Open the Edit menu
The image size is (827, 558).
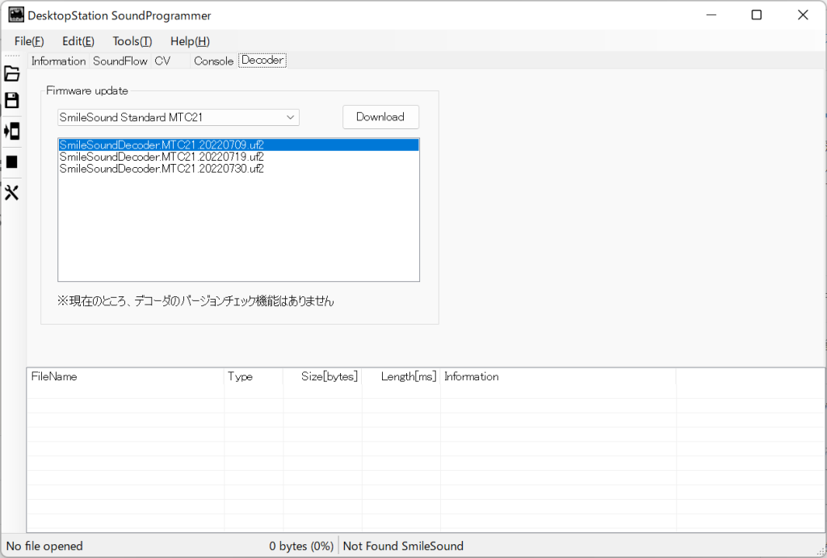click(x=78, y=41)
